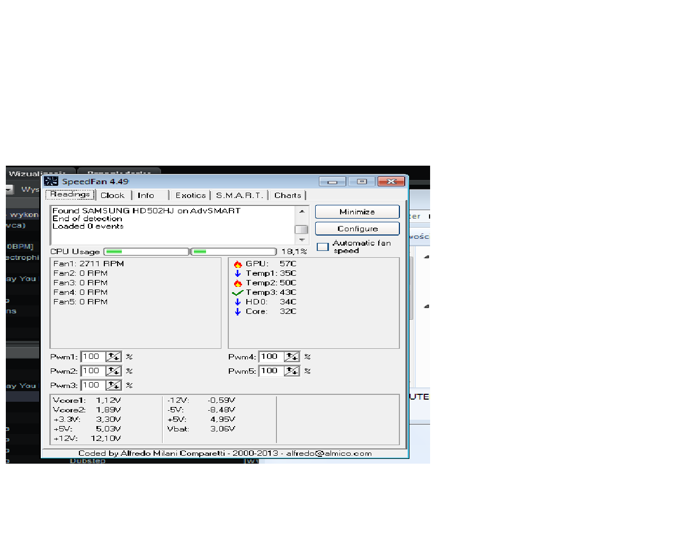678x542 pixels.
Task: Click the Temp3 green checkmark icon
Action: [237, 293]
